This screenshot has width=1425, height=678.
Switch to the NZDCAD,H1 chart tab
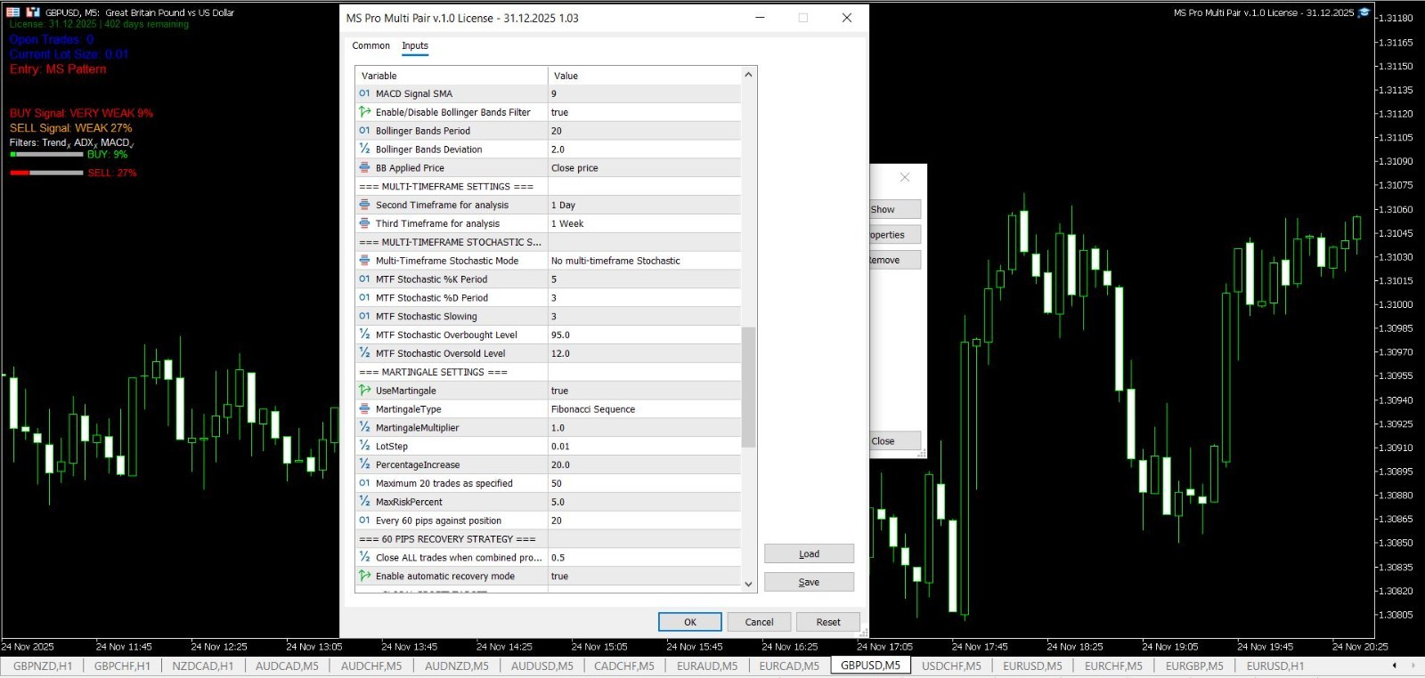click(203, 666)
